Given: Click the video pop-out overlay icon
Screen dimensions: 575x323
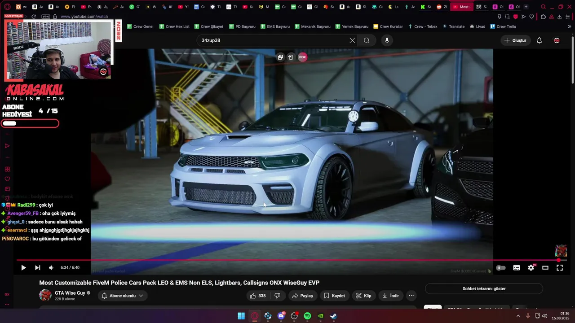Looking at the screenshot, I should pos(280,57).
